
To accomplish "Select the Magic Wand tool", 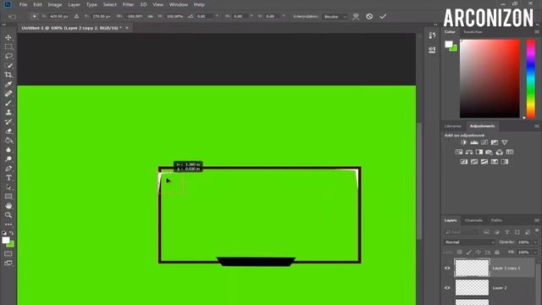I will [x=8, y=65].
